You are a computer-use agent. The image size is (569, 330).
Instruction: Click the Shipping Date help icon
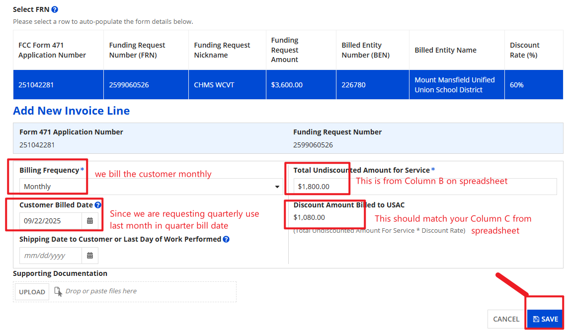click(x=226, y=239)
